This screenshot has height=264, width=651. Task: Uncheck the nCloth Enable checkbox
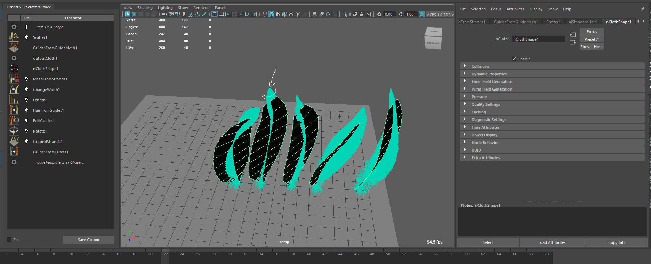pyautogui.click(x=514, y=59)
